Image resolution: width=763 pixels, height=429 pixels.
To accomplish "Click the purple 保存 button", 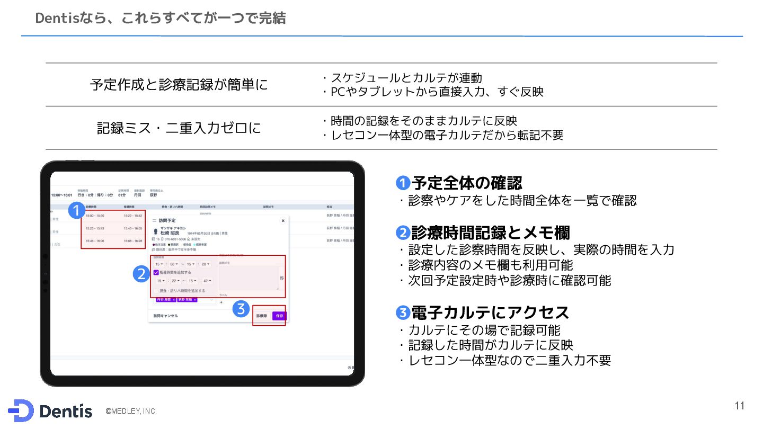I will tap(279, 316).
